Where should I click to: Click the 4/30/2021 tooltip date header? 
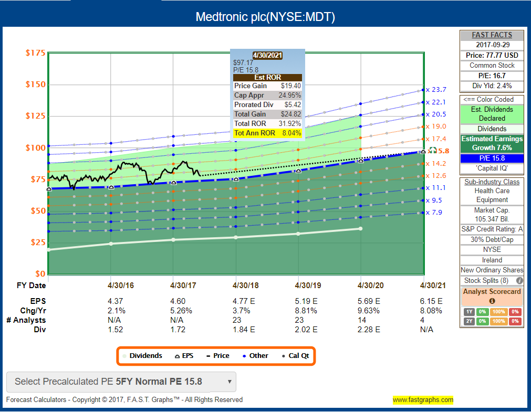click(267, 55)
